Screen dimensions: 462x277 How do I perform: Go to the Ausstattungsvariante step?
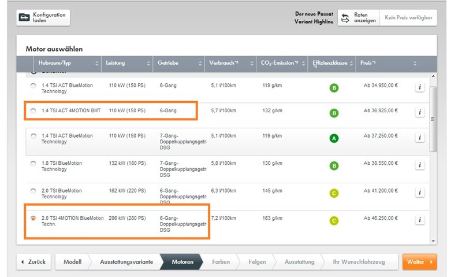126,262
